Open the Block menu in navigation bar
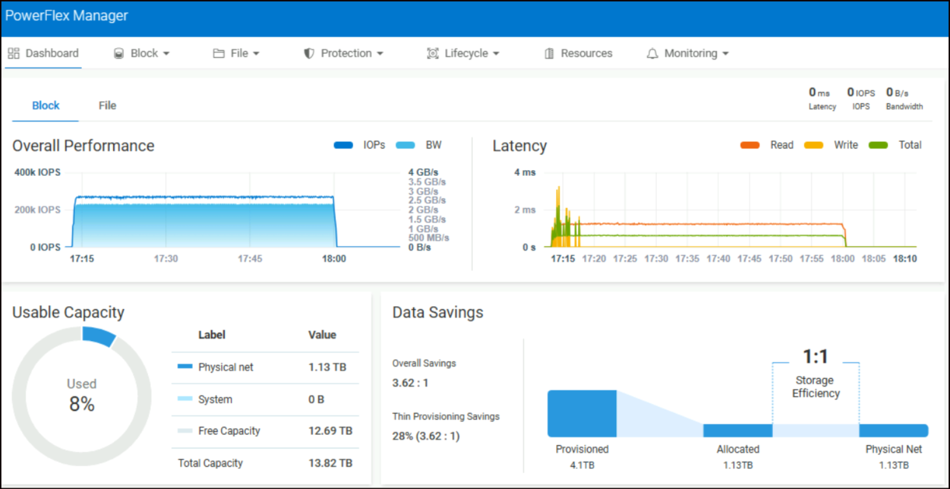The image size is (950, 489). [142, 53]
